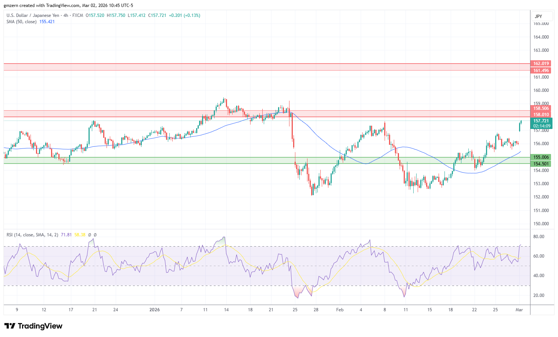Select the 162.019 resistance price label
The width and height of the screenshot is (558, 337).
tap(541, 64)
